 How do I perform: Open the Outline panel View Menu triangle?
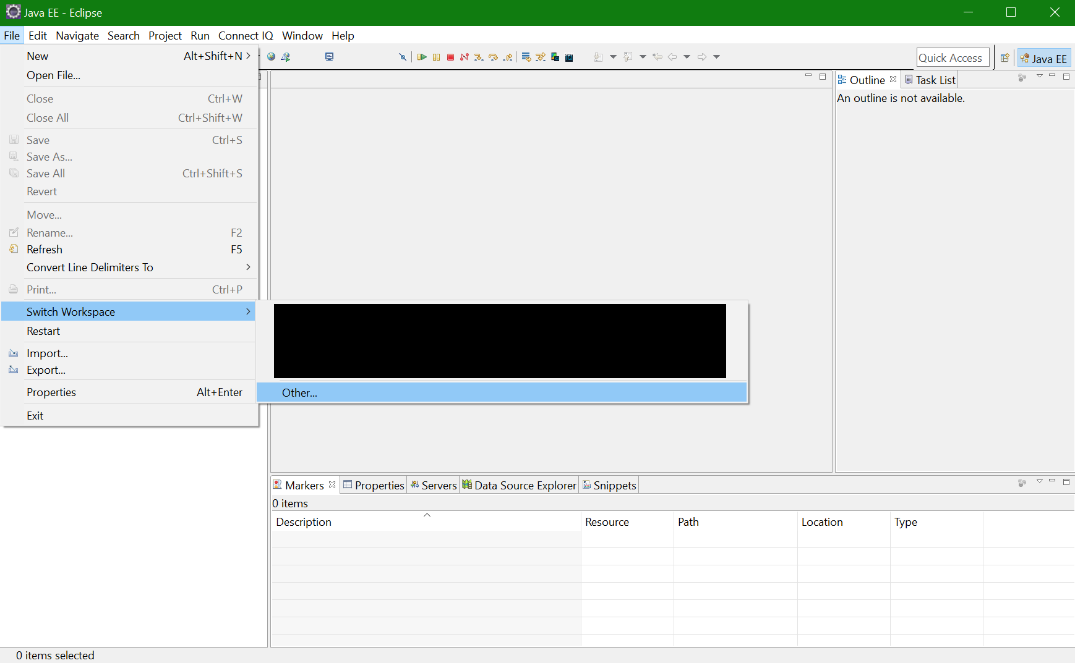tap(1040, 76)
